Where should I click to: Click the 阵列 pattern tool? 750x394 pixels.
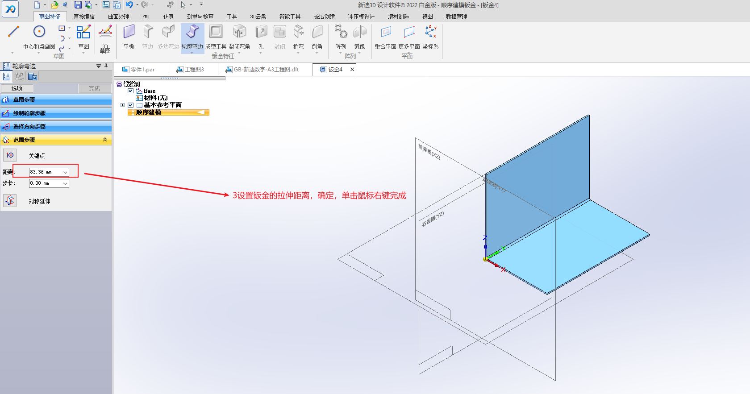(x=341, y=37)
